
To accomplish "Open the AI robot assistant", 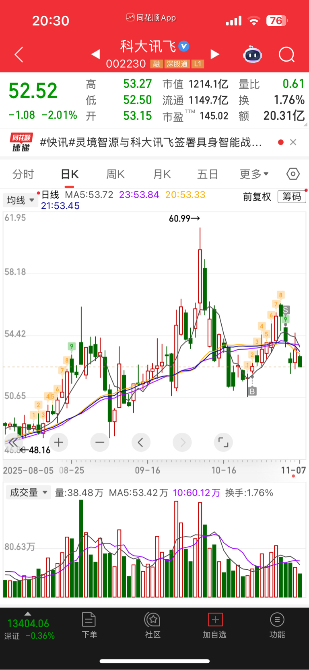I will pos(253,54).
